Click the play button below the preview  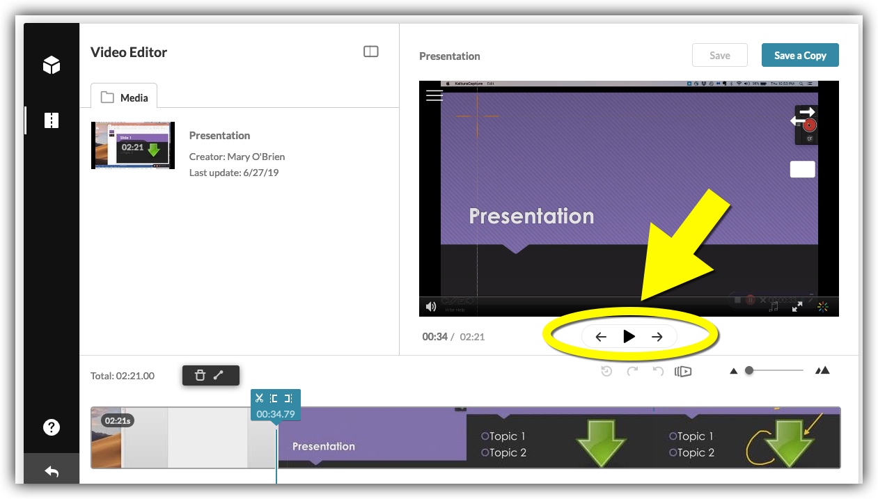(x=629, y=337)
